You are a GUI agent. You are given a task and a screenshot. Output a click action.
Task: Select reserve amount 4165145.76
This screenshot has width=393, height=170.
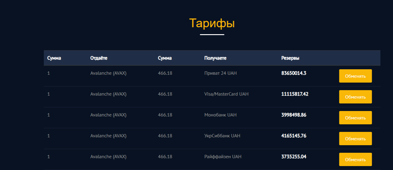click(294, 136)
